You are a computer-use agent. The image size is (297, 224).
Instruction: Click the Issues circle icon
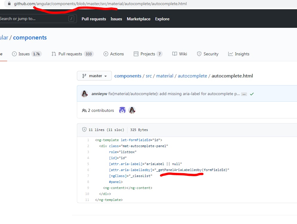click(x=14, y=54)
